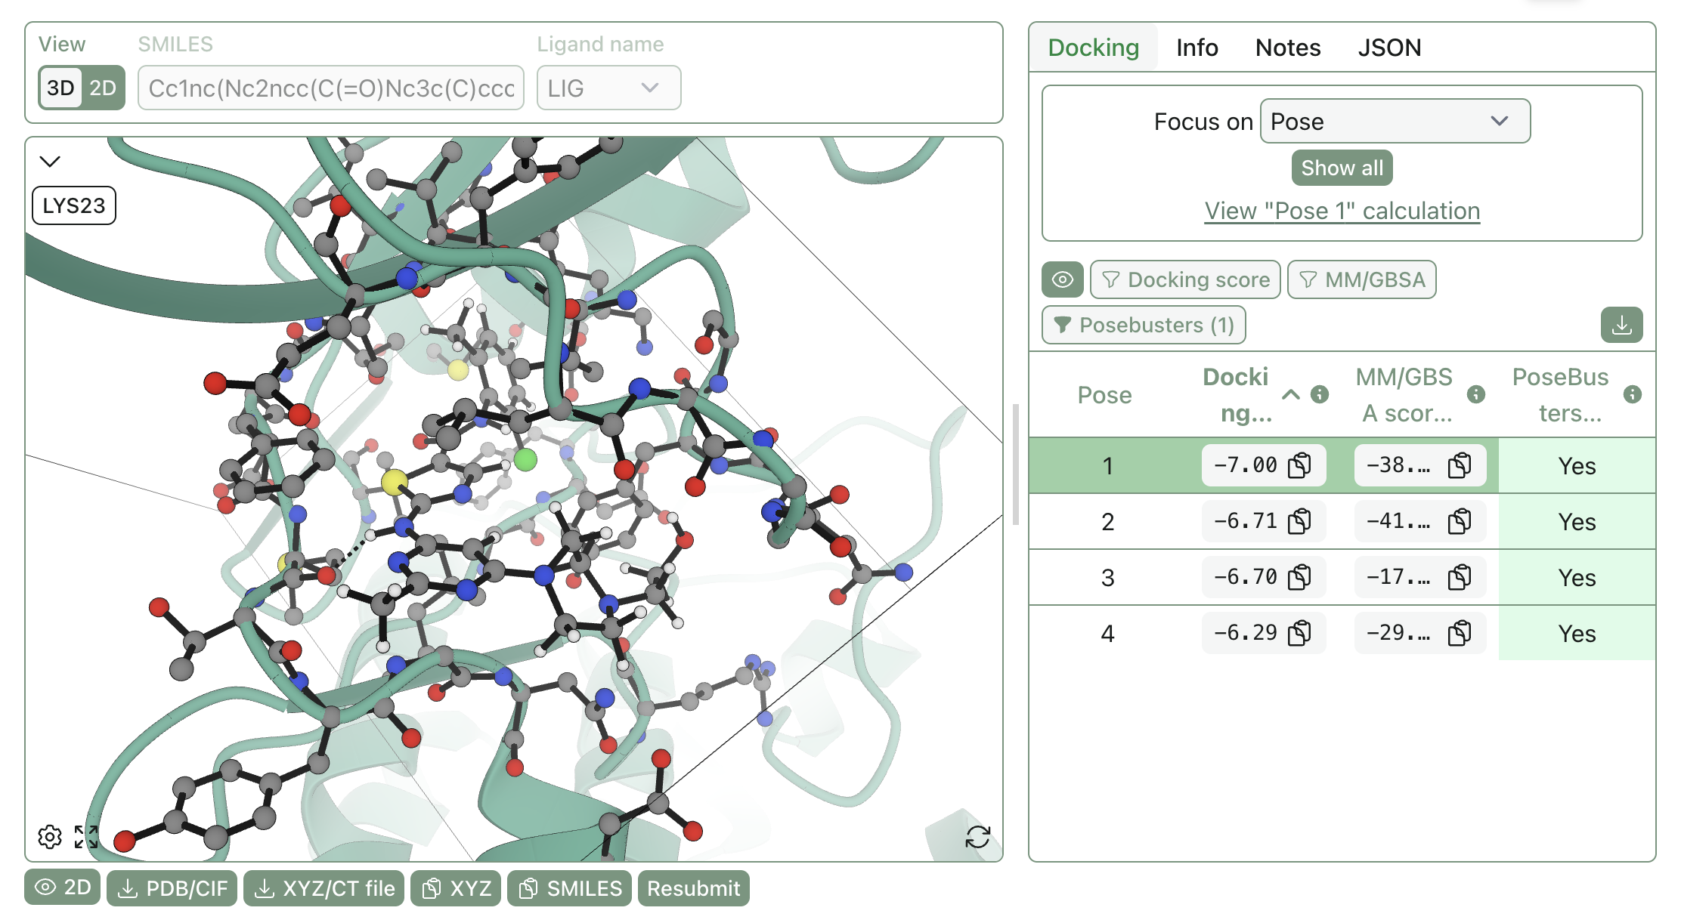Screen dimensions: 1681x923
Task: Toggle the Posebusters (1) filter
Action: (1144, 325)
